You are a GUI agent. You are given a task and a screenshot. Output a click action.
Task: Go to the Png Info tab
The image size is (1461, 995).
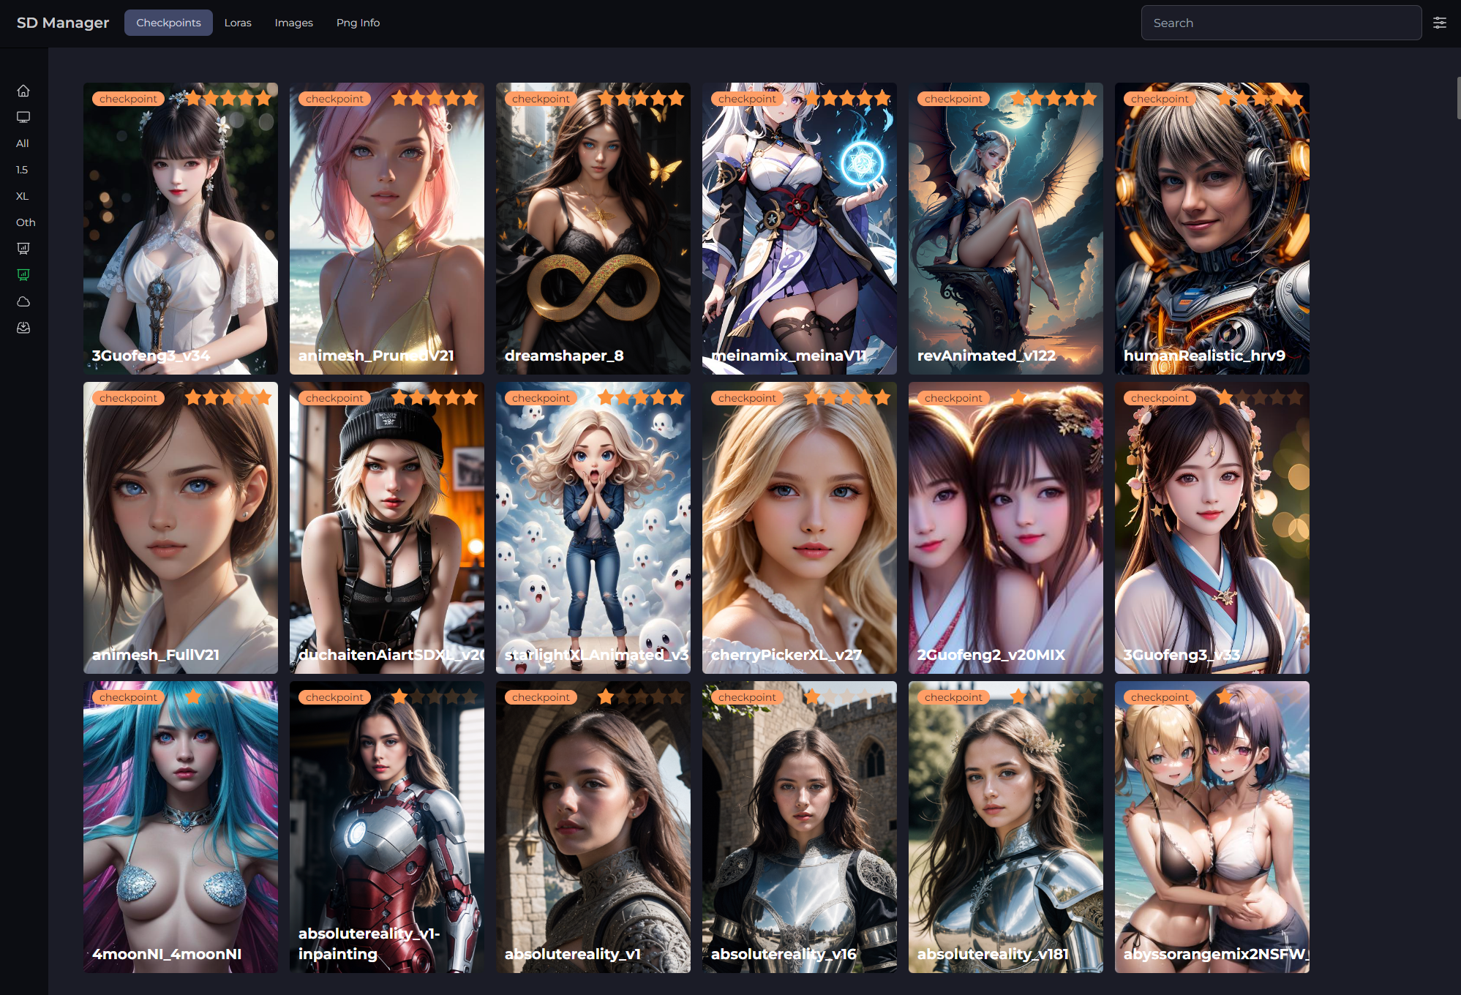[x=358, y=23]
